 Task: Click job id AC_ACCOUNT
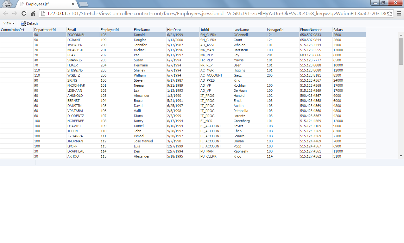tap(211, 75)
